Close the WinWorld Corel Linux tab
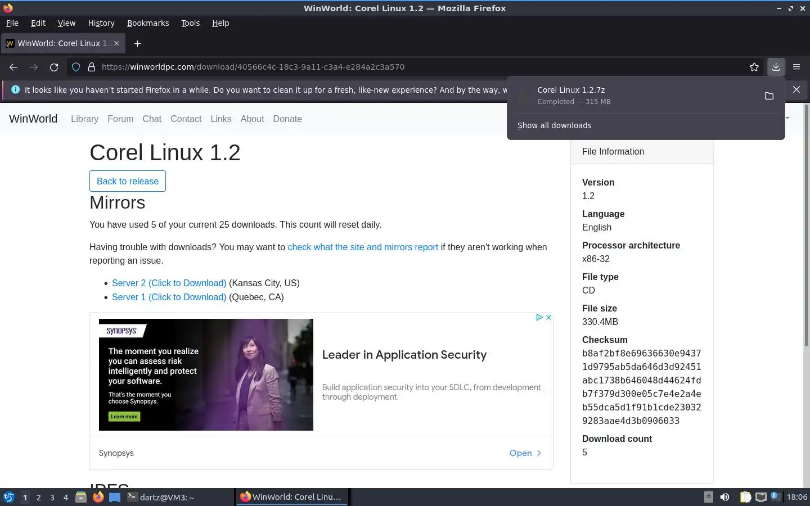810x506 pixels. click(116, 43)
